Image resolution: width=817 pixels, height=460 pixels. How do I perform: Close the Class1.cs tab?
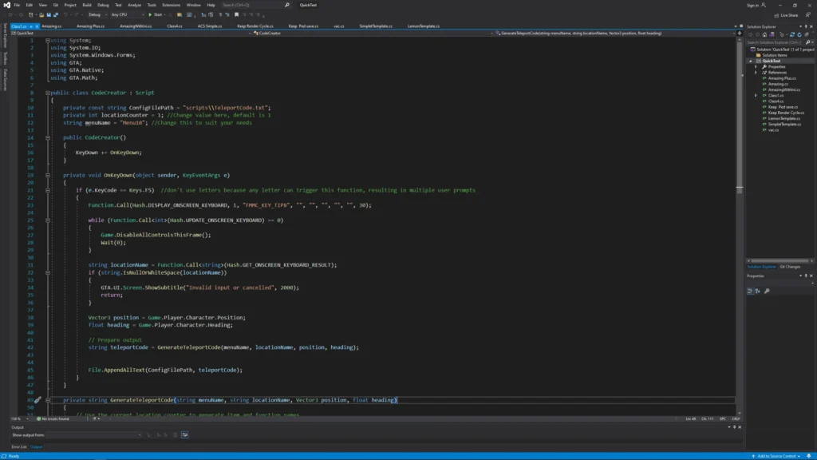point(37,26)
